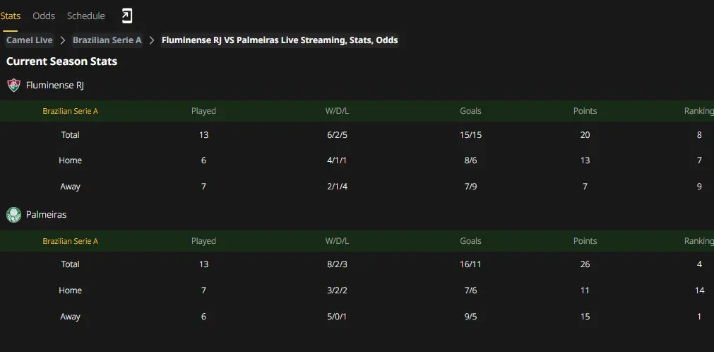
Task: Click W/D/L column header in Fluminense table
Action: click(x=337, y=111)
